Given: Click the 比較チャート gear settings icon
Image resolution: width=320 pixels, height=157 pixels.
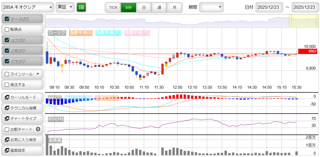Looking at the screenshot, I should (38, 129).
